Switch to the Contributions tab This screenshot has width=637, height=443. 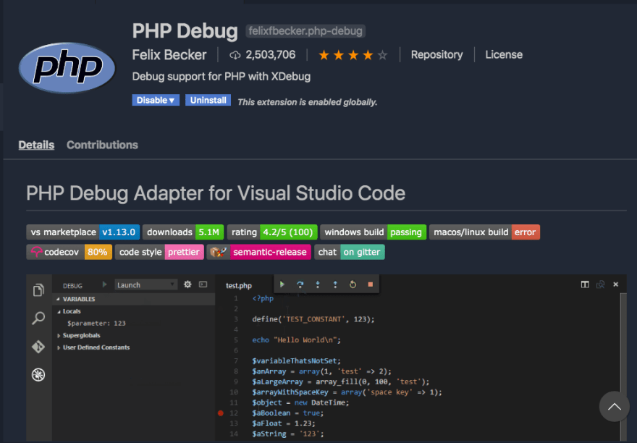point(102,145)
